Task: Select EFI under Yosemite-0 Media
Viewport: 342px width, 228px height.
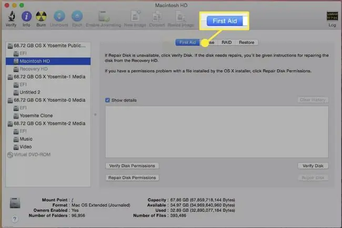Action: 48,108
